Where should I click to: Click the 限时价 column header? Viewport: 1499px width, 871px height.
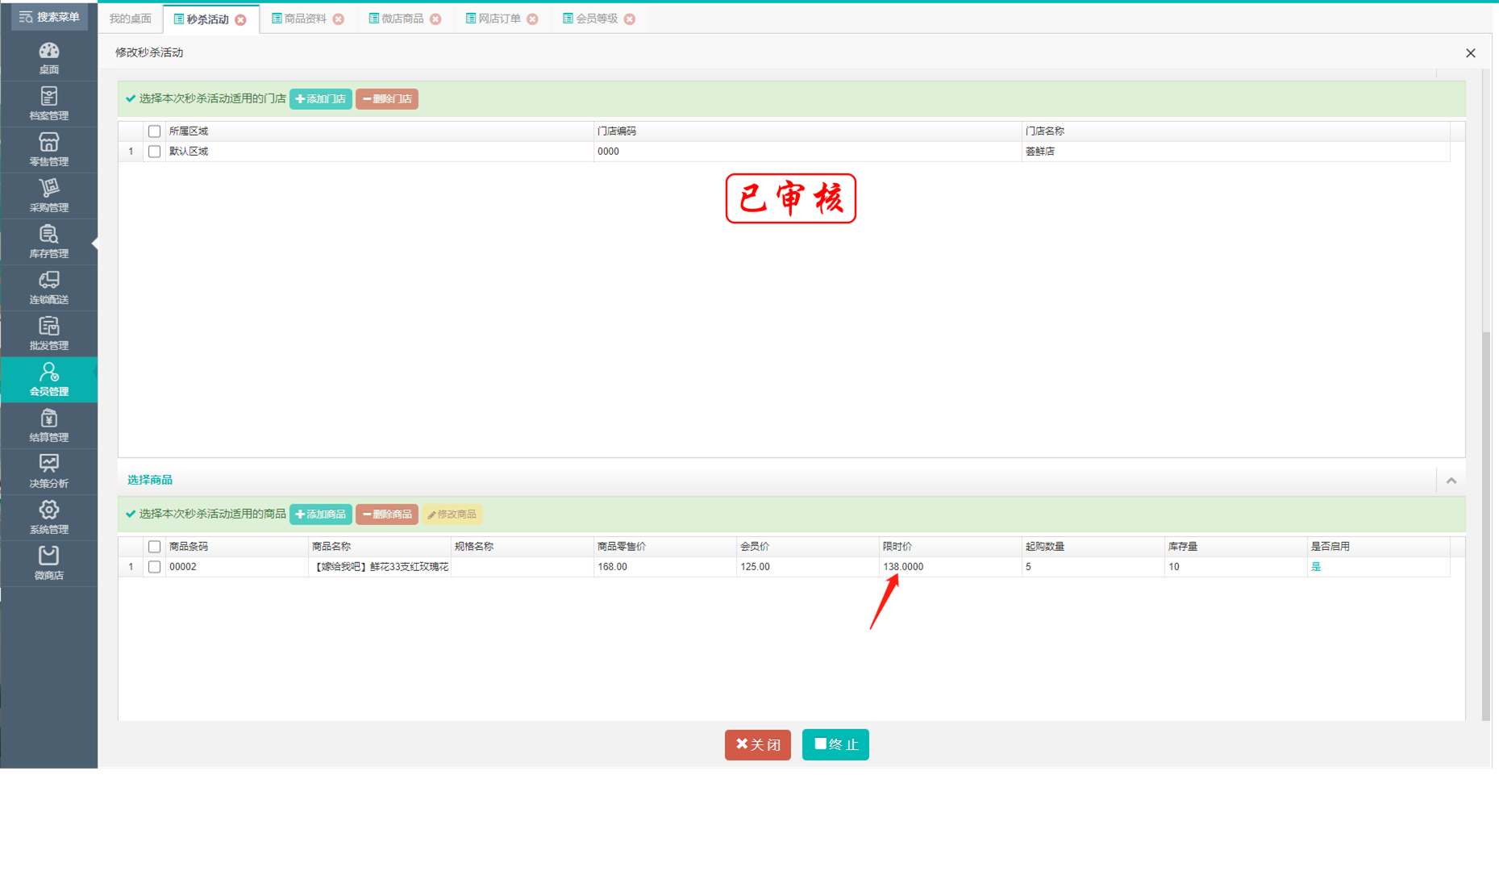pos(951,547)
